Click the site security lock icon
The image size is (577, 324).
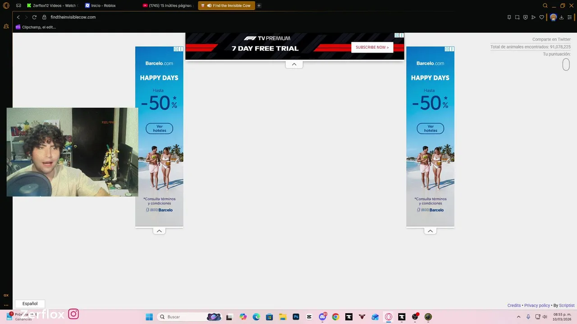(x=44, y=17)
